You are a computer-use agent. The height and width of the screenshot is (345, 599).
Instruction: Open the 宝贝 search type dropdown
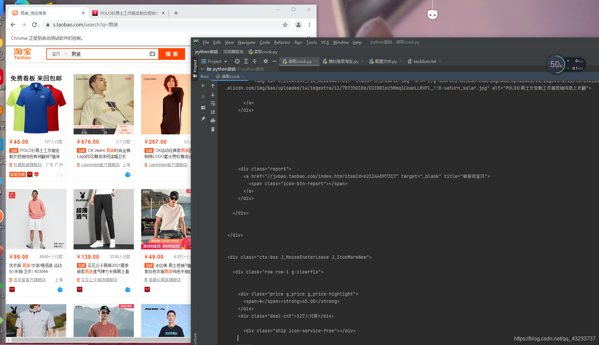click(59, 54)
